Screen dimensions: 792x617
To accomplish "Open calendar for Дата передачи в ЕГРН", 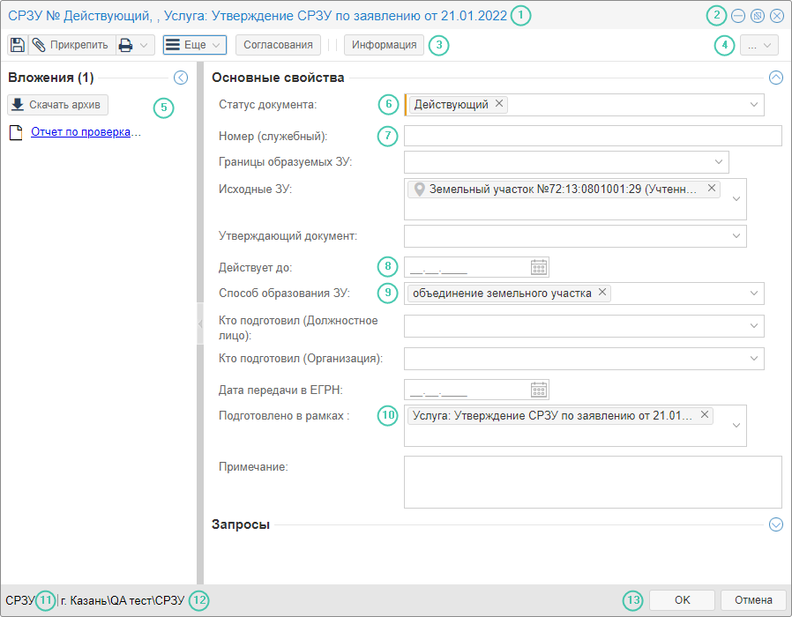I will point(539,390).
